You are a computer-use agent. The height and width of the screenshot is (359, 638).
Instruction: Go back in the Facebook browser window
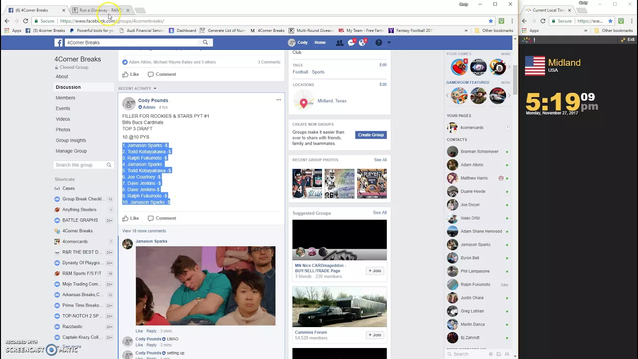(x=6, y=21)
